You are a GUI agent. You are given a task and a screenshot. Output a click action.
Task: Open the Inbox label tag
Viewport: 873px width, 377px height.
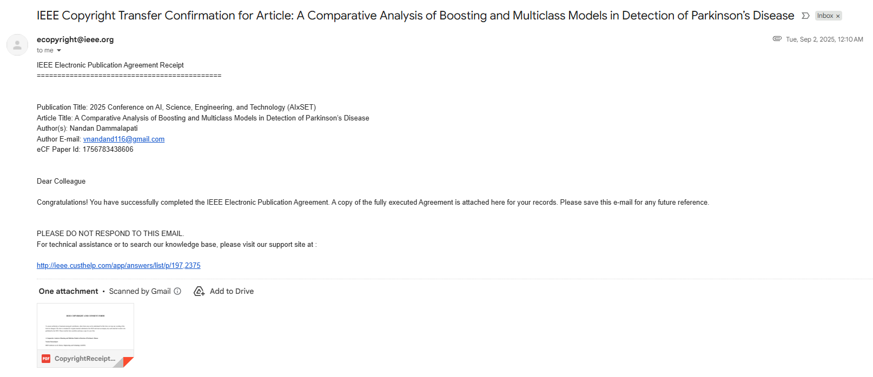point(825,16)
